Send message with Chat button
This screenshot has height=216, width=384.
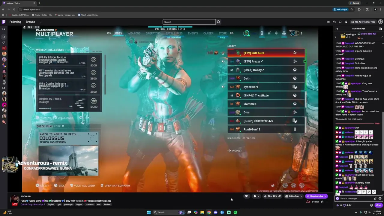pos(379,205)
